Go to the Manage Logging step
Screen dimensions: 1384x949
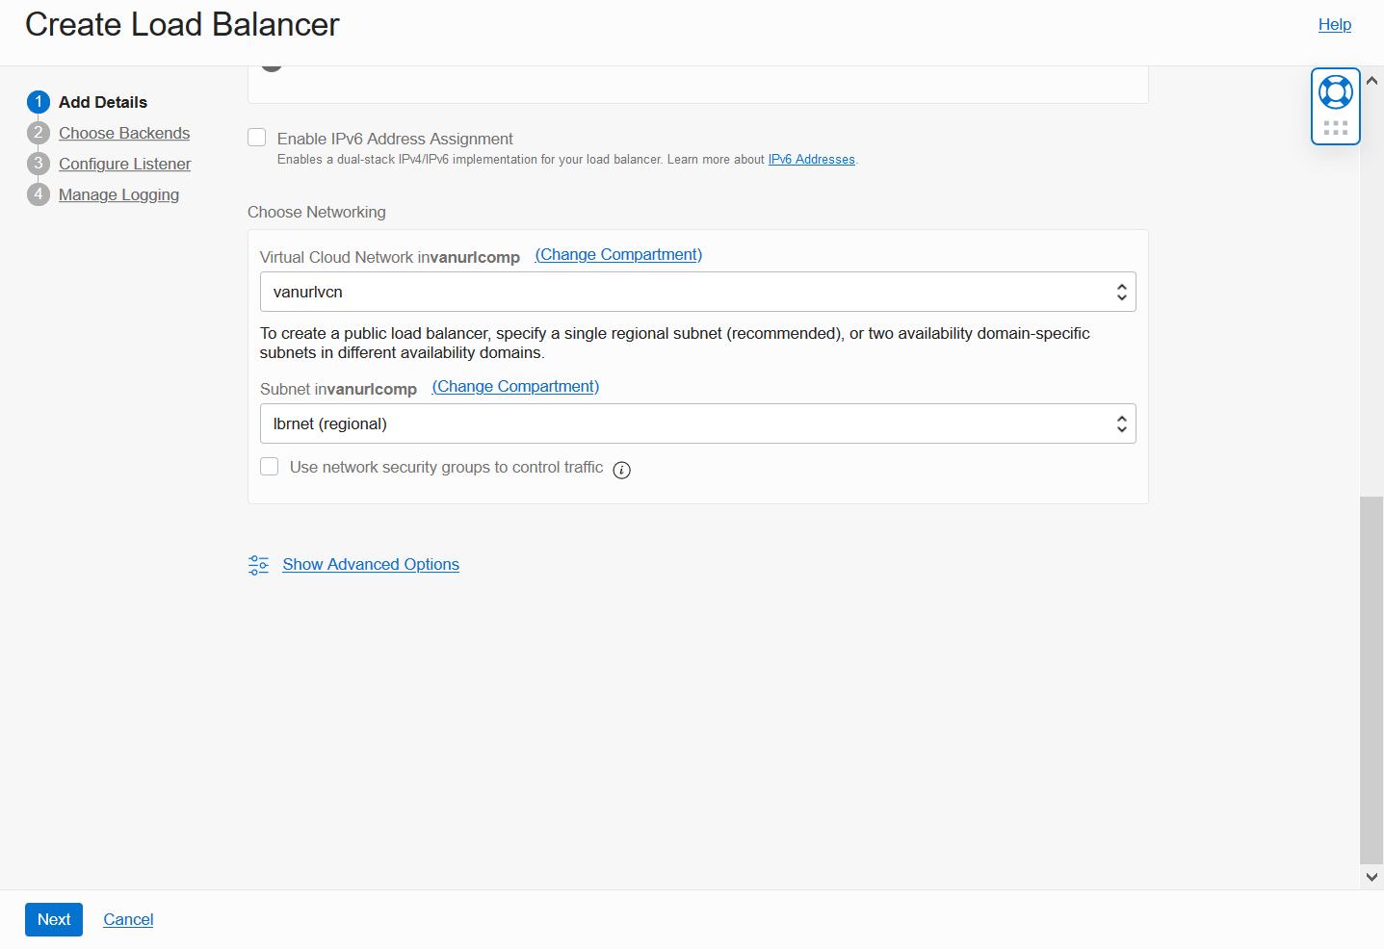click(x=118, y=194)
